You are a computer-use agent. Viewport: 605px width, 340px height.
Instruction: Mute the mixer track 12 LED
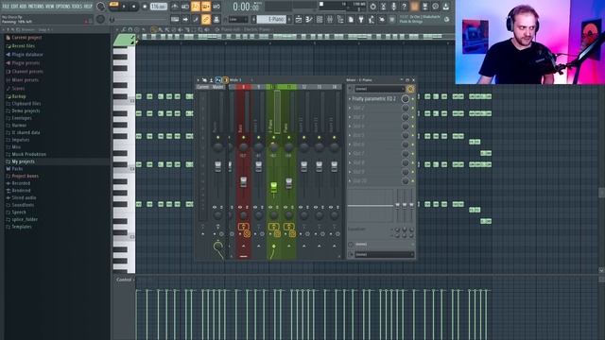[x=304, y=137]
